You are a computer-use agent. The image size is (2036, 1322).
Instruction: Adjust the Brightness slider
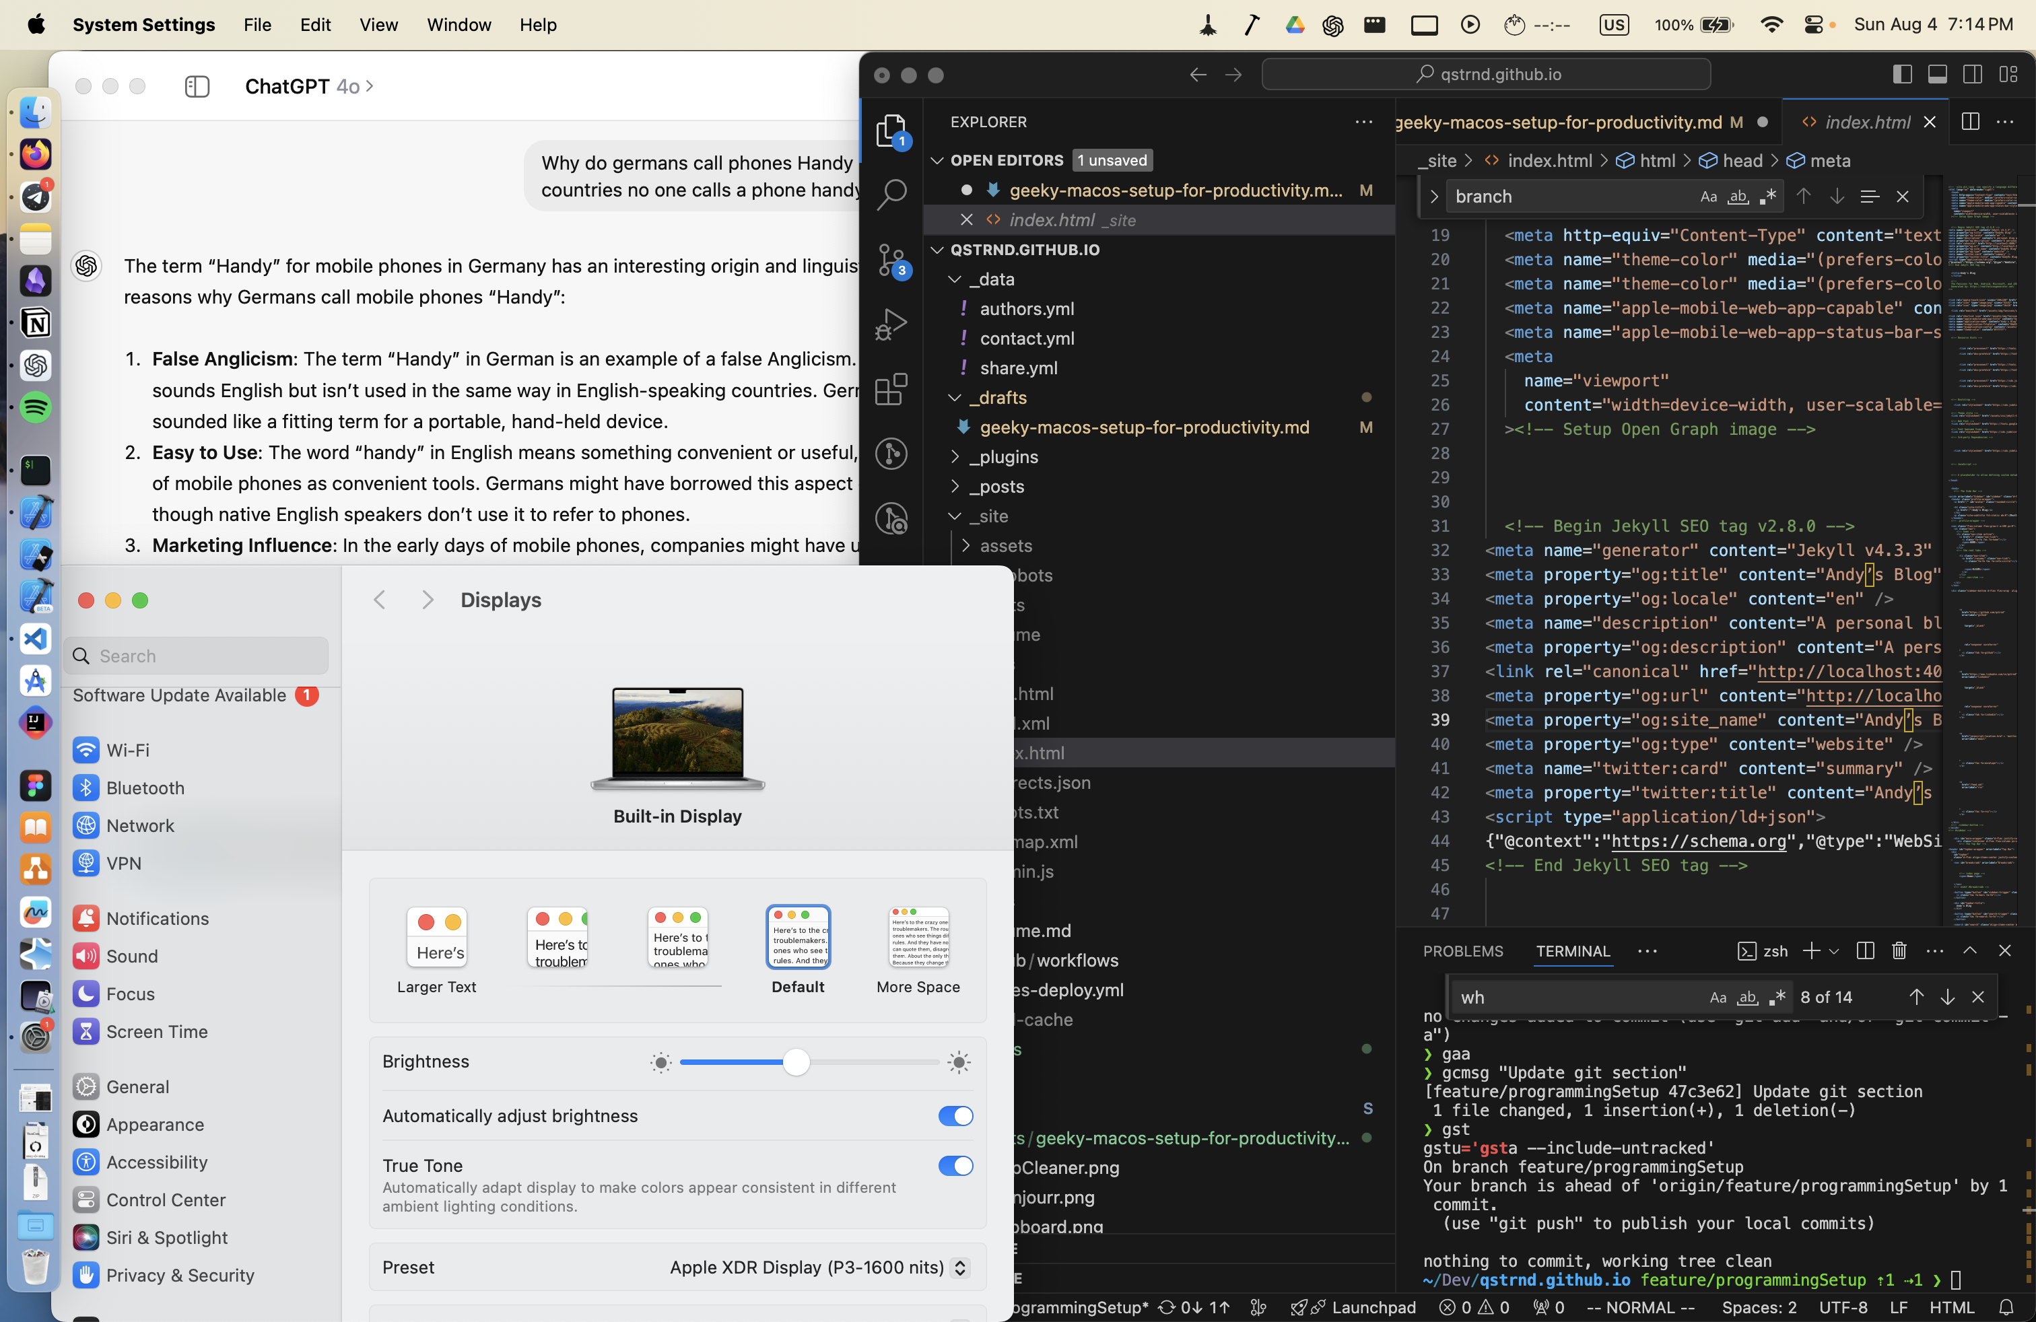(x=796, y=1062)
